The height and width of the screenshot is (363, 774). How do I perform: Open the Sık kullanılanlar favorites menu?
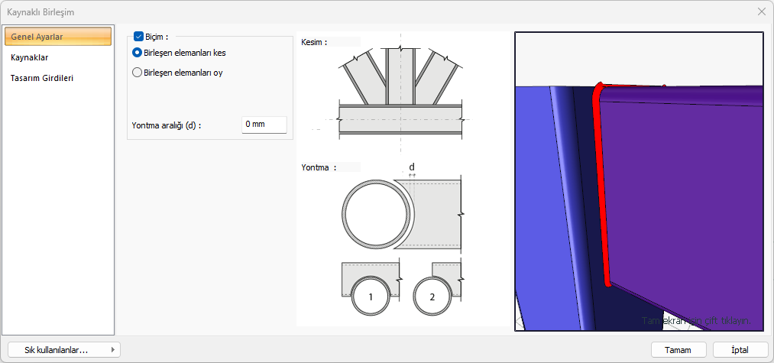pyautogui.click(x=57, y=349)
